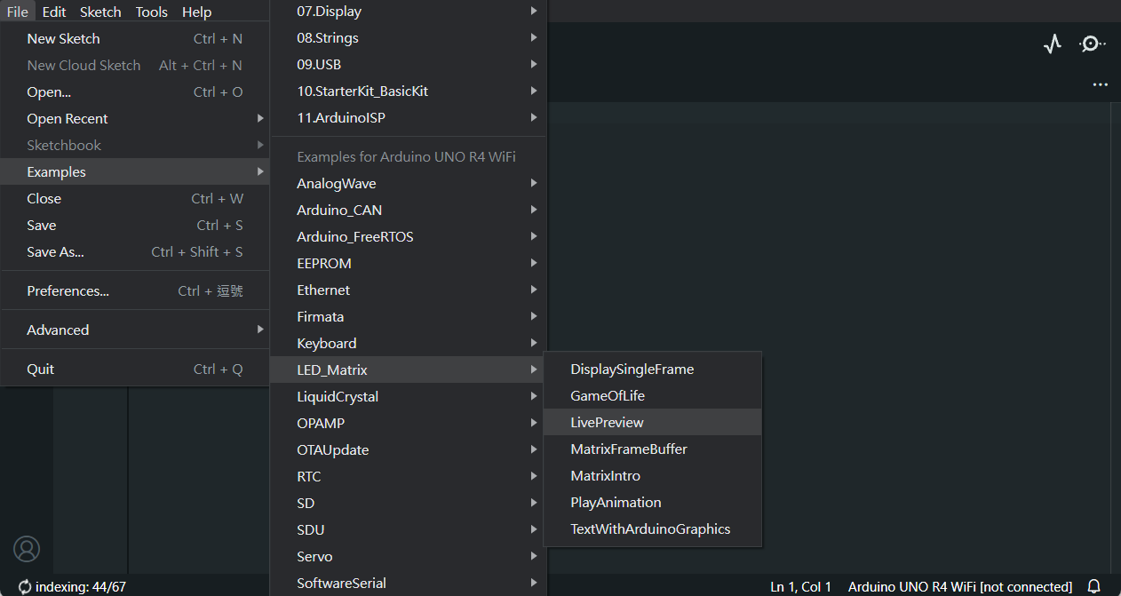Click the indexing: 44/67 status text
Screen dimensions: 1121x596
click(81, 587)
